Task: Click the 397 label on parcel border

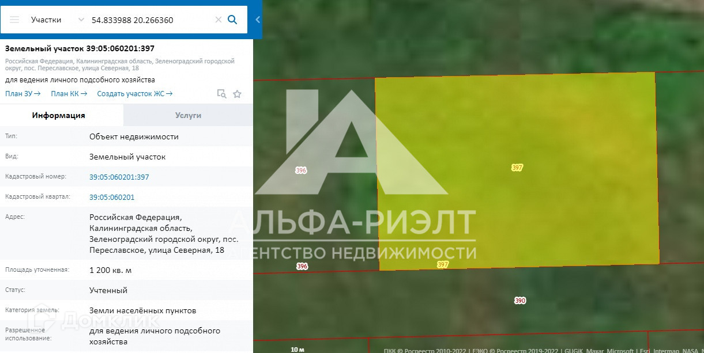Action: pos(443,264)
